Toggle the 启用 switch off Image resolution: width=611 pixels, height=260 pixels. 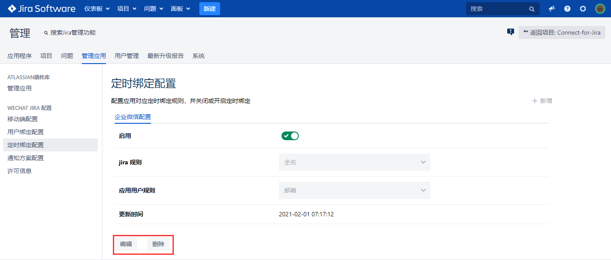(290, 136)
